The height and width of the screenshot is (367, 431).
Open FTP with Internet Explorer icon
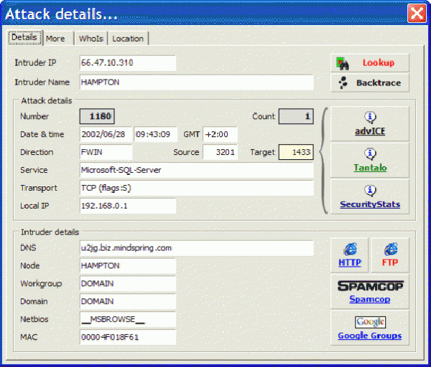click(390, 249)
